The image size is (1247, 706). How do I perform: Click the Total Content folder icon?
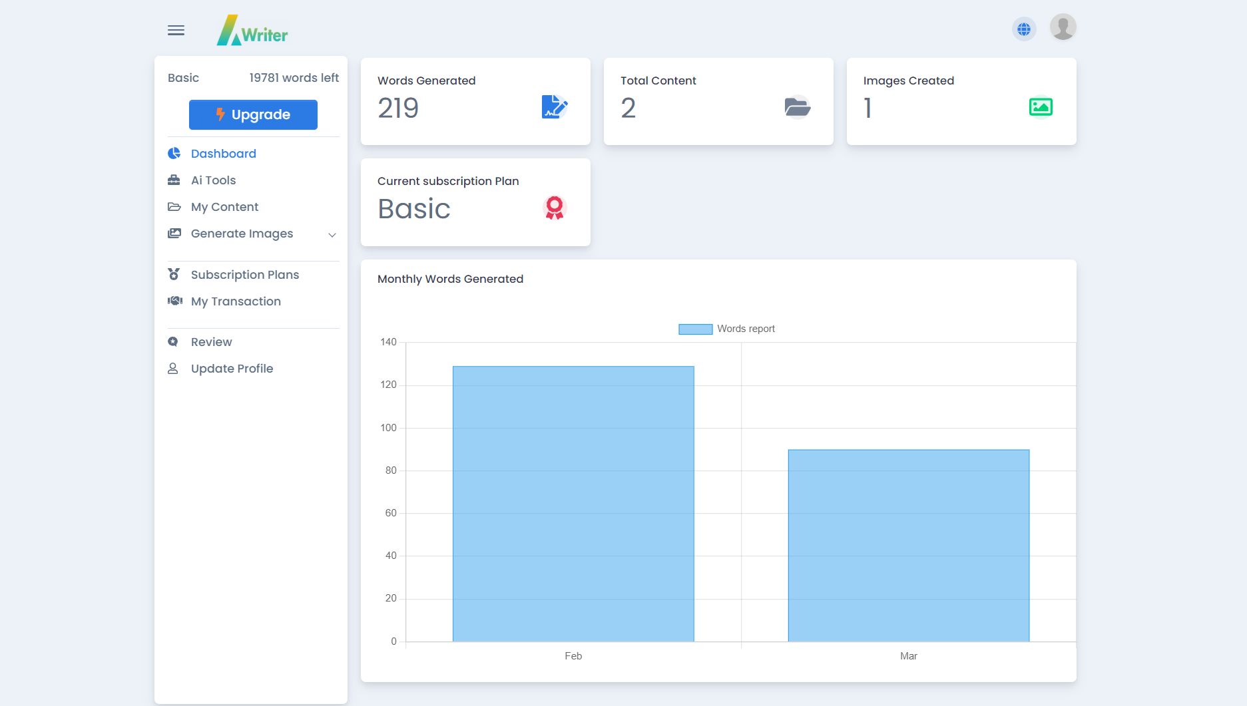pyautogui.click(x=797, y=107)
